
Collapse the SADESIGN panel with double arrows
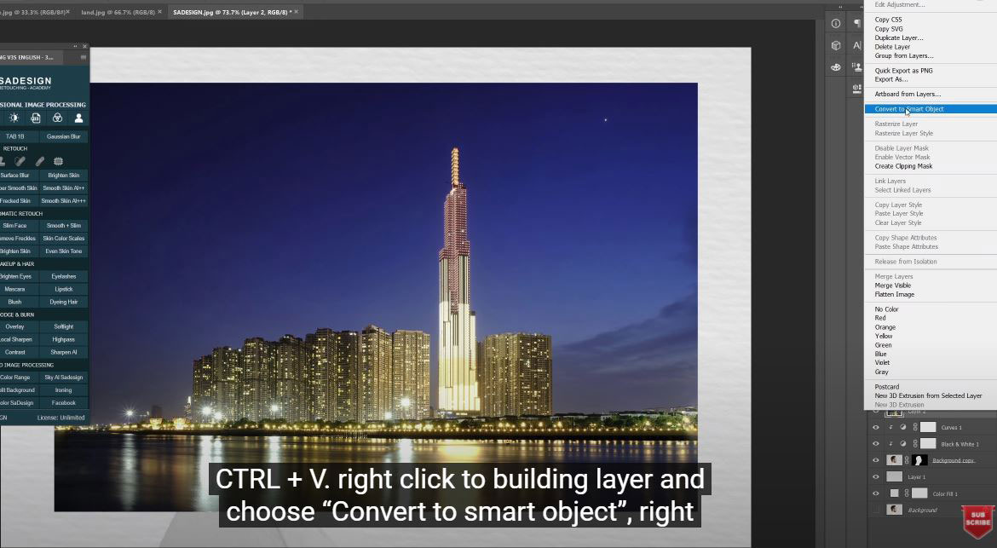[x=75, y=46]
